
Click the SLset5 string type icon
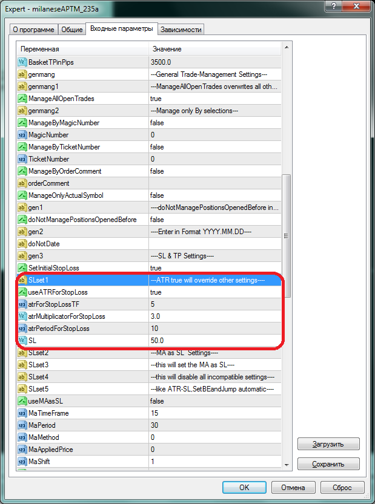click(x=22, y=389)
